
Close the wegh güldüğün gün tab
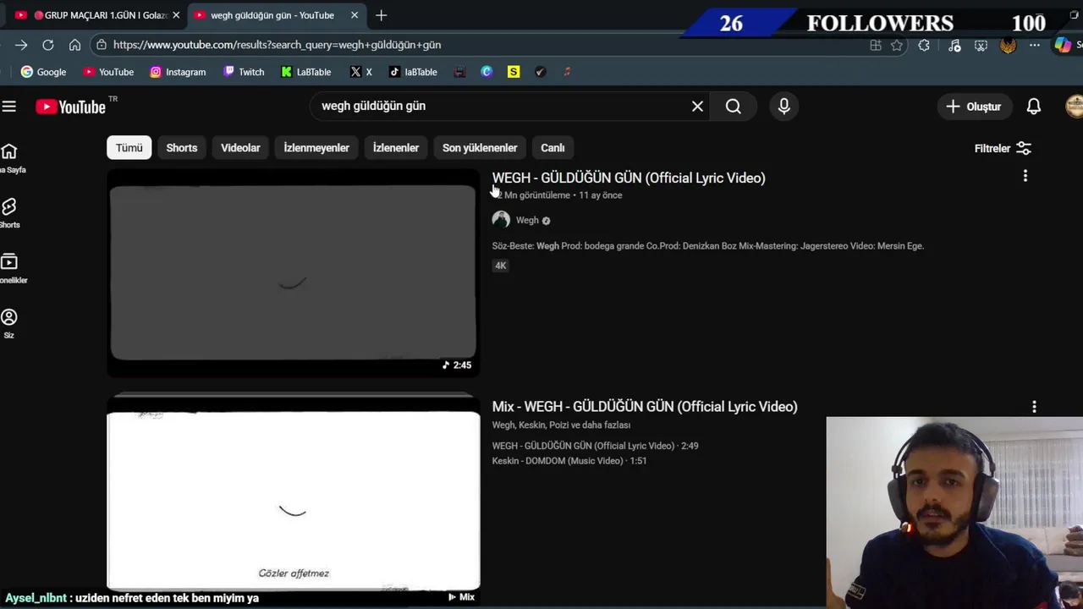[355, 15]
